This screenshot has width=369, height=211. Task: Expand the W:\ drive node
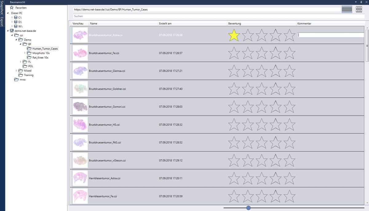12,26
